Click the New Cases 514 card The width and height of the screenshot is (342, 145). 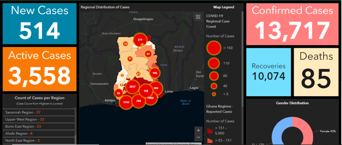(40, 24)
